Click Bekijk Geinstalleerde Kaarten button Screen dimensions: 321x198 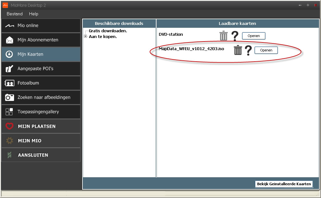(284, 184)
